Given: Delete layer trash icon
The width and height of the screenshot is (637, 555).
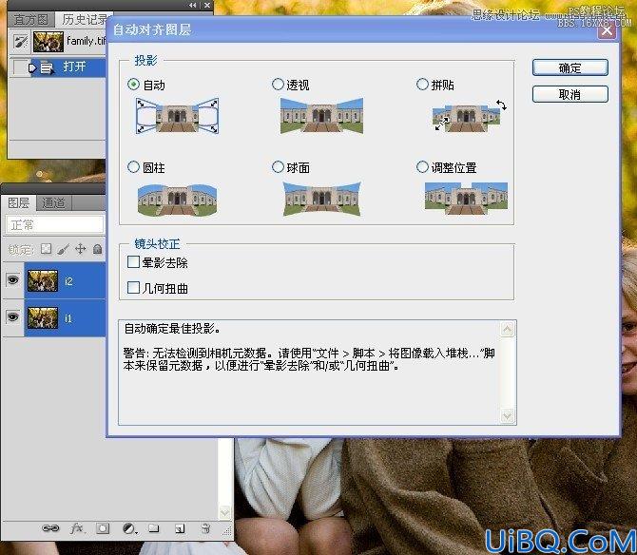Looking at the screenshot, I should pyautogui.click(x=206, y=528).
